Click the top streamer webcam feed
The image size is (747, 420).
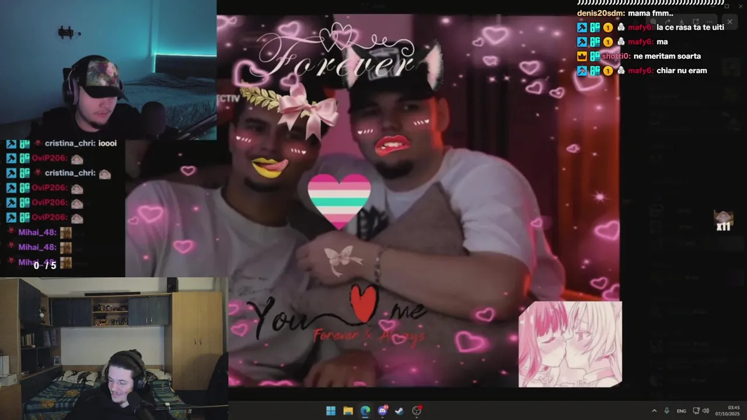pyautogui.click(x=108, y=69)
